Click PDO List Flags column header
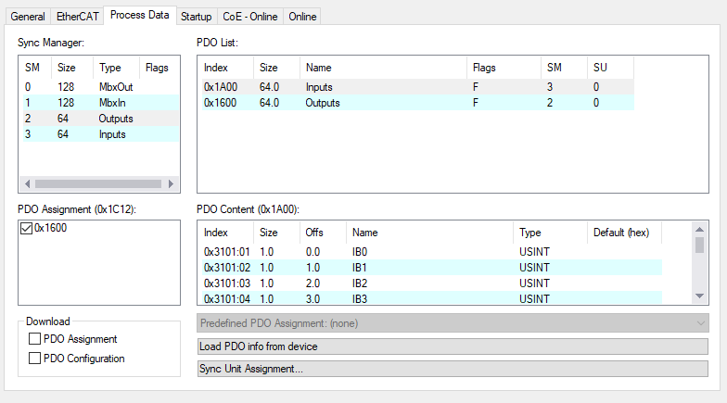The width and height of the screenshot is (727, 403). pyautogui.click(x=504, y=68)
